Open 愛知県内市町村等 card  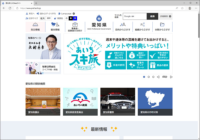point(155,102)
